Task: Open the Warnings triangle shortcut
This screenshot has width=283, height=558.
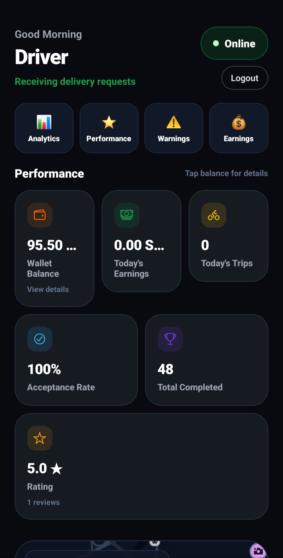Action: (174, 128)
